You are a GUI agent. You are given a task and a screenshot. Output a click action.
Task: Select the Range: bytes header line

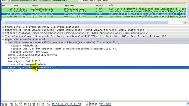95,67
